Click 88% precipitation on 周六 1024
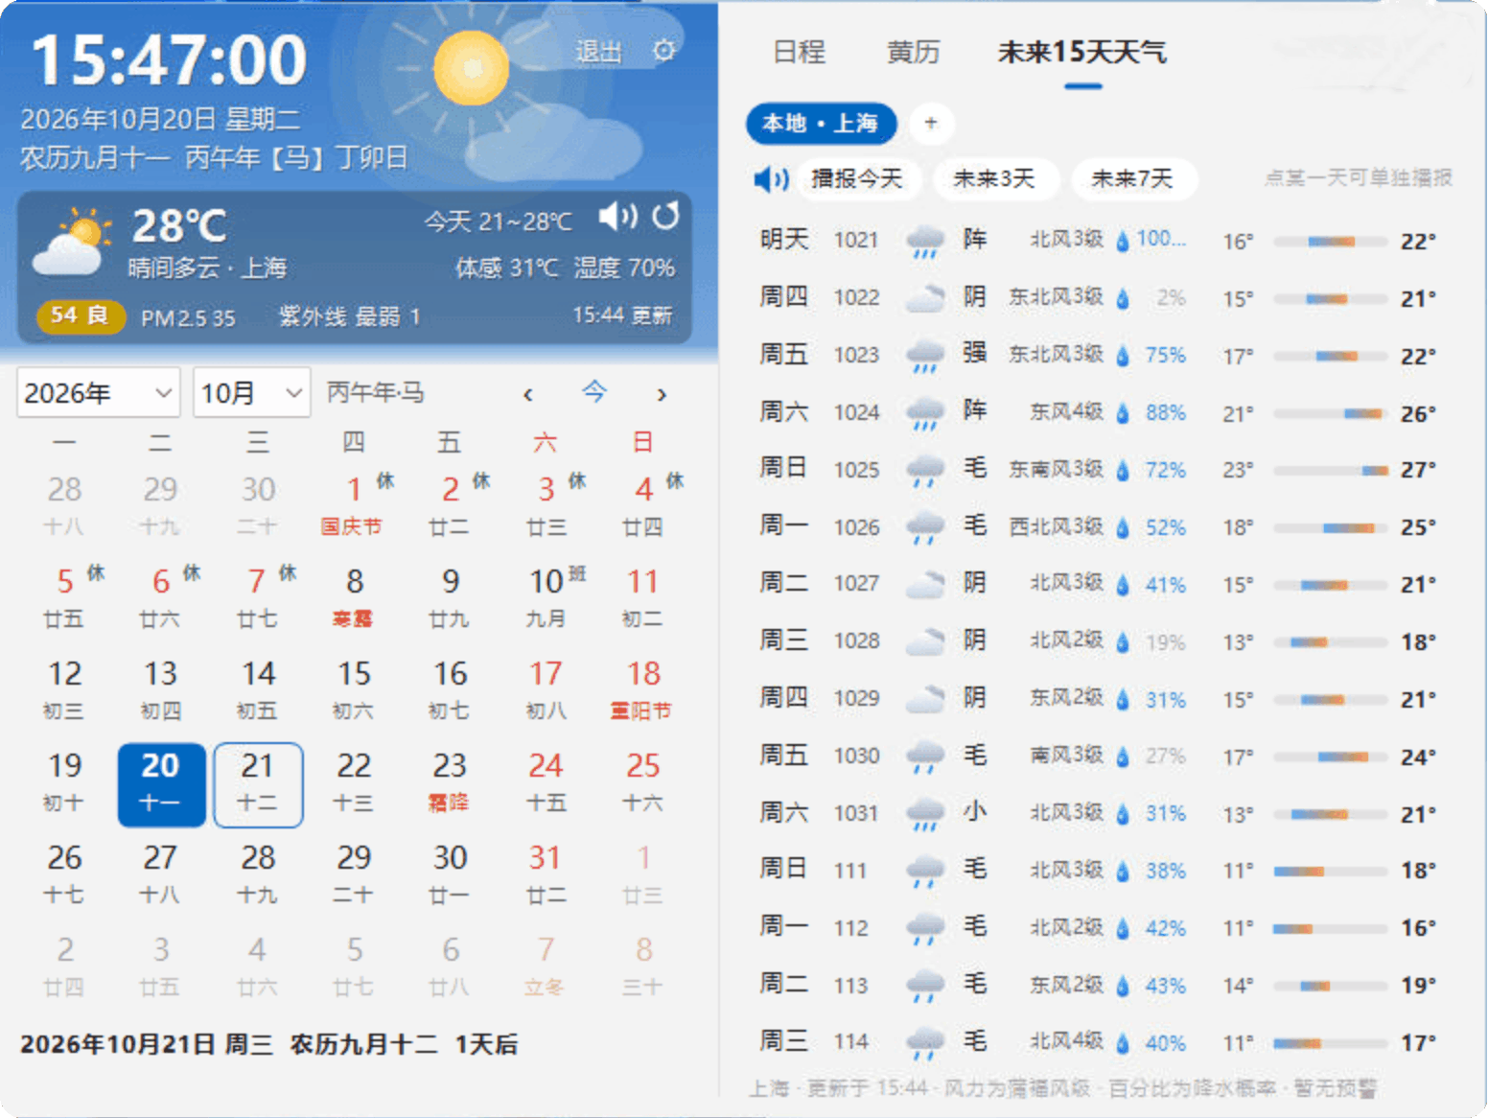This screenshot has width=1488, height=1118. (1166, 413)
